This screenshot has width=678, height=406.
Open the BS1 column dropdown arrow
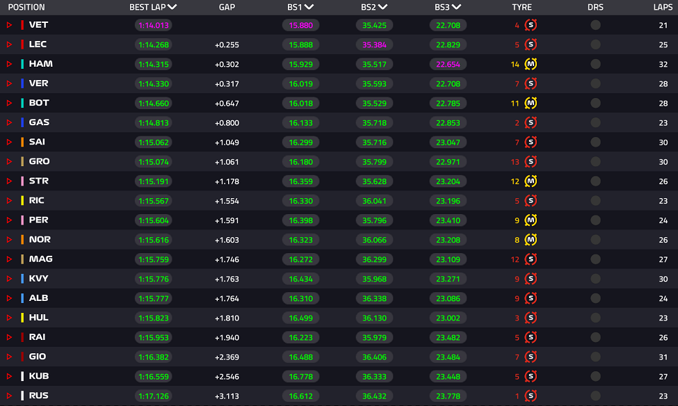(x=309, y=7)
